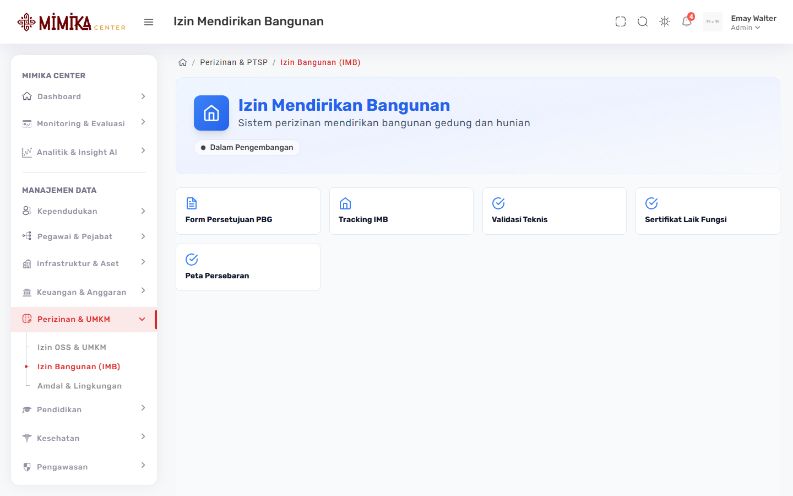Open Tracking IMB card
The width and height of the screenshot is (793, 496).
(x=401, y=211)
